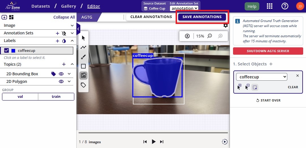Open the coffeecup object label dropdown
Viewport: 306px width, 148px height.
(x=262, y=77)
